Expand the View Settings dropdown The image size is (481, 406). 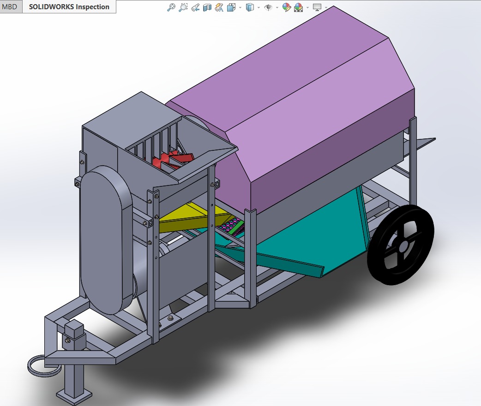(325, 7)
